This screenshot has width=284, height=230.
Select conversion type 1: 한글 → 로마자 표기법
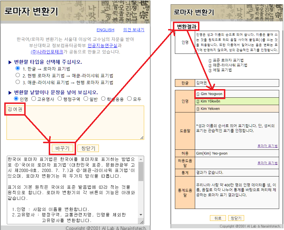coord(18,68)
